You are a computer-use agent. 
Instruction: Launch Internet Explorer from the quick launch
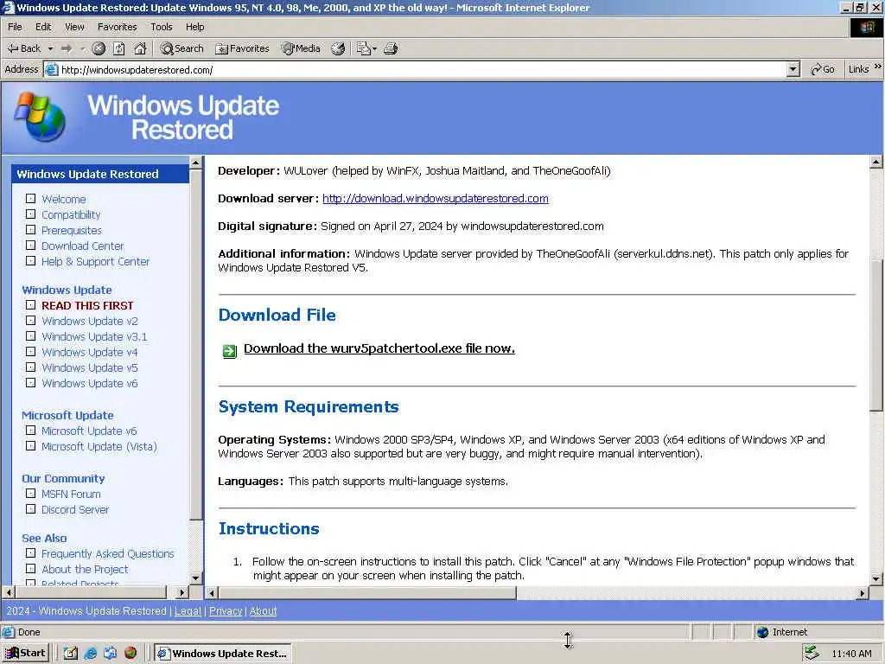(x=90, y=654)
